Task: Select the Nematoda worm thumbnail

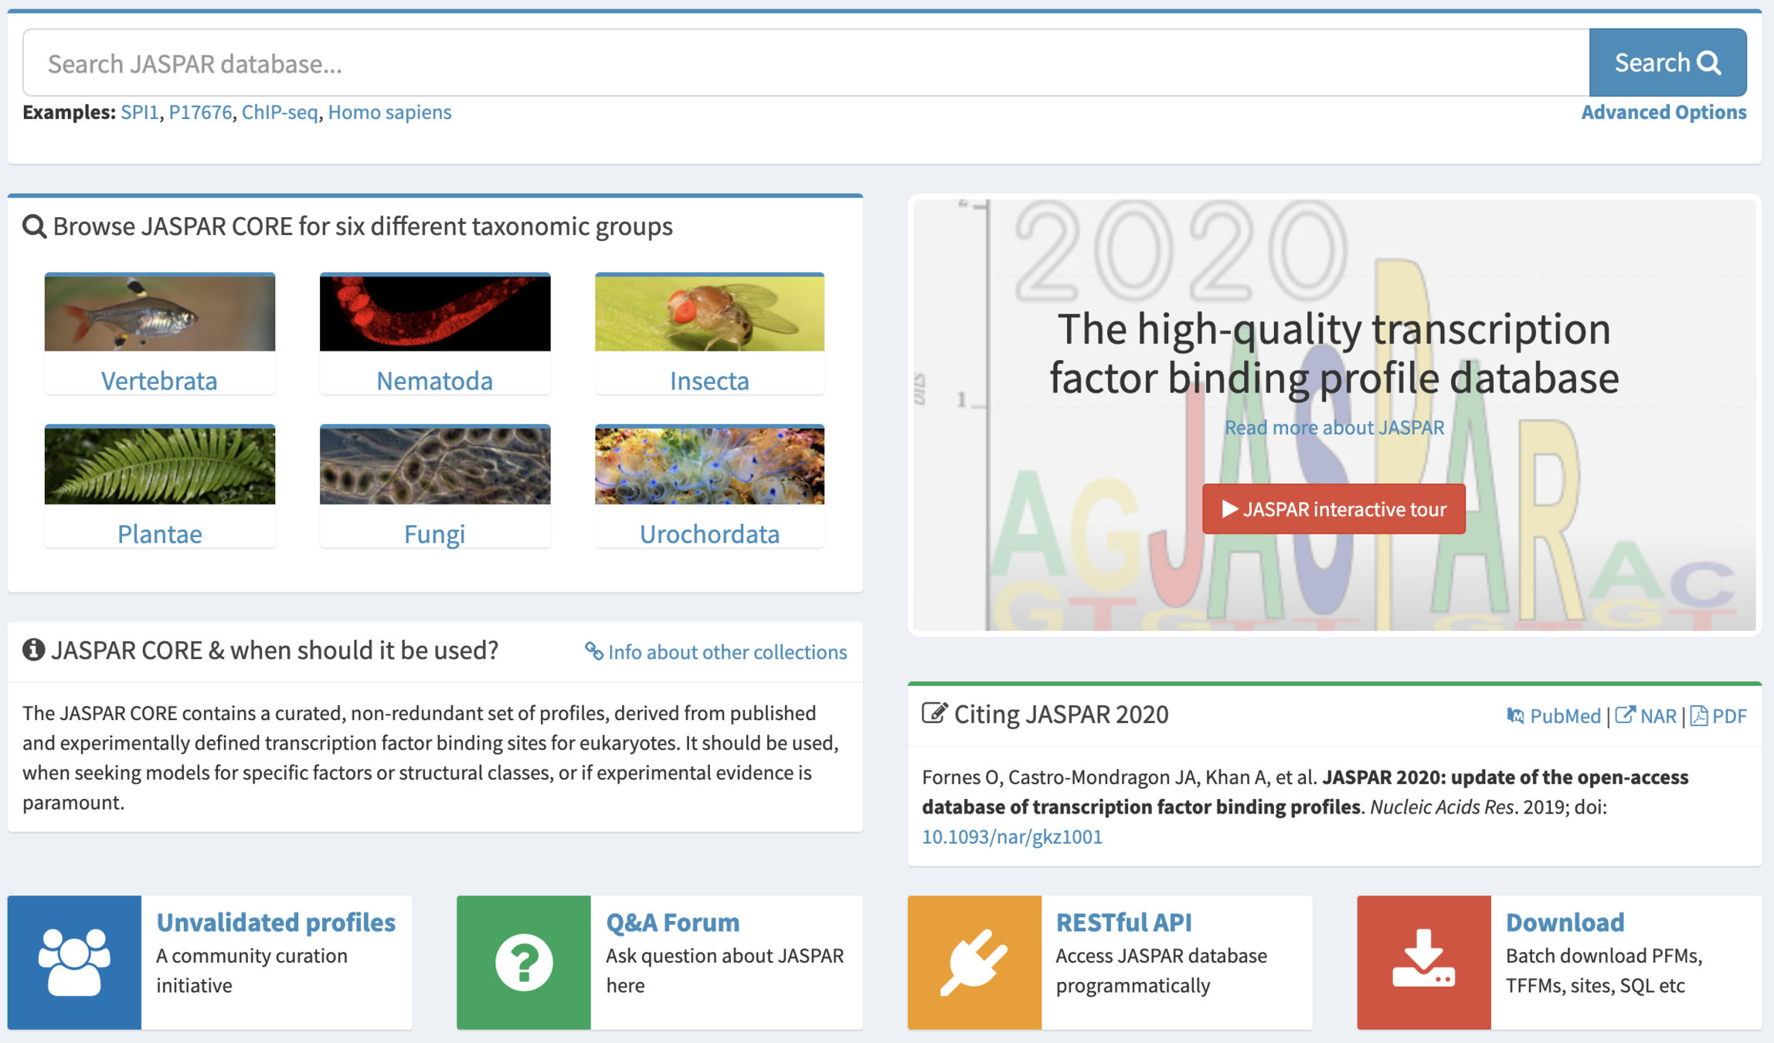Action: pos(434,314)
